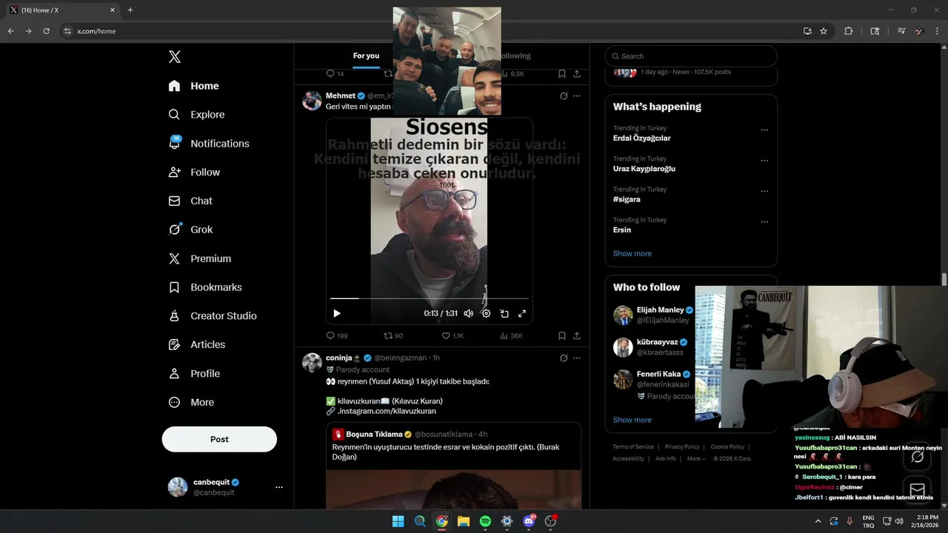The width and height of the screenshot is (948, 533).
Task: Open Spotify from the taskbar
Action: 485,521
